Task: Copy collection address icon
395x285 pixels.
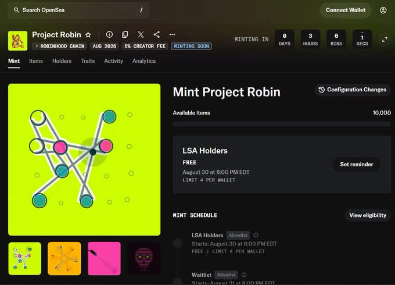Action: tap(125, 34)
